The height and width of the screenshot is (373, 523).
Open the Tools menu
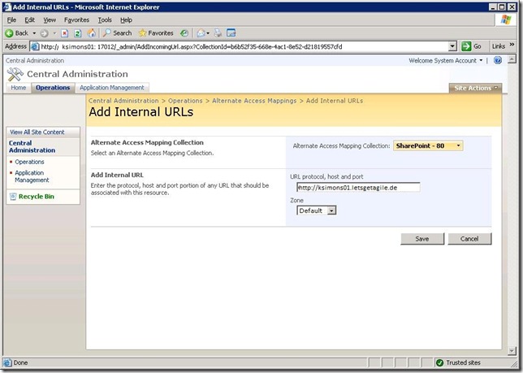click(105, 20)
